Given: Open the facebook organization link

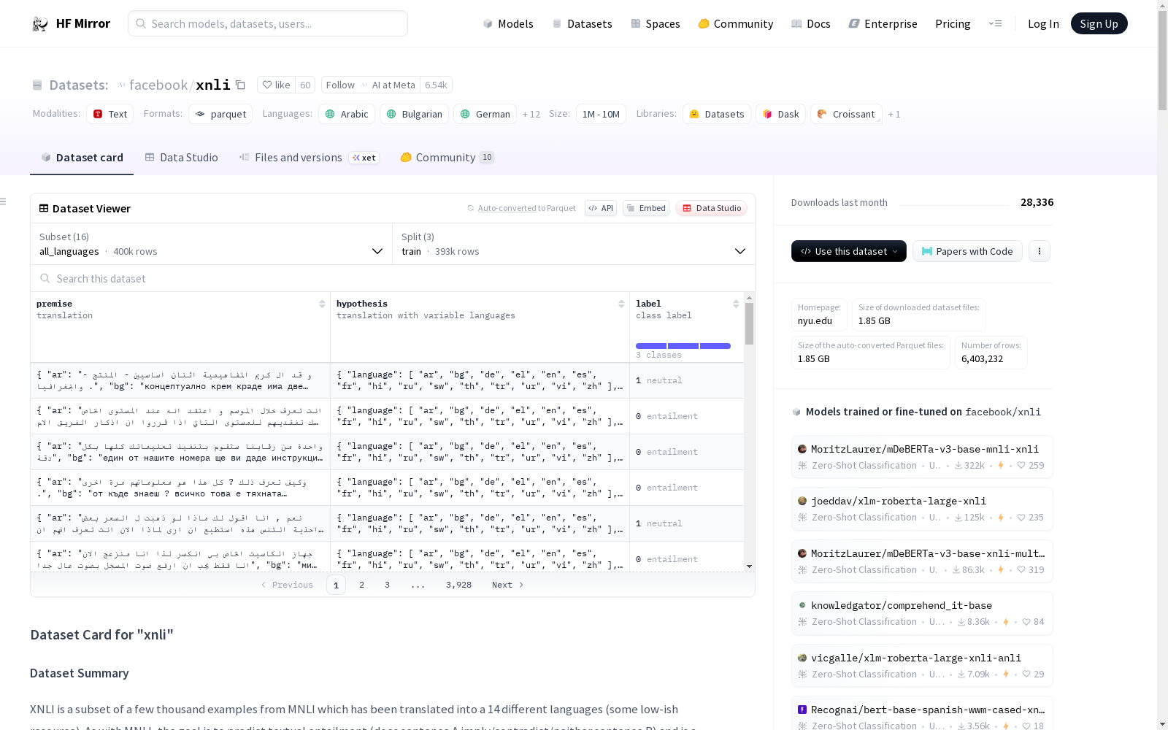Looking at the screenshot, I should [158, 85].
